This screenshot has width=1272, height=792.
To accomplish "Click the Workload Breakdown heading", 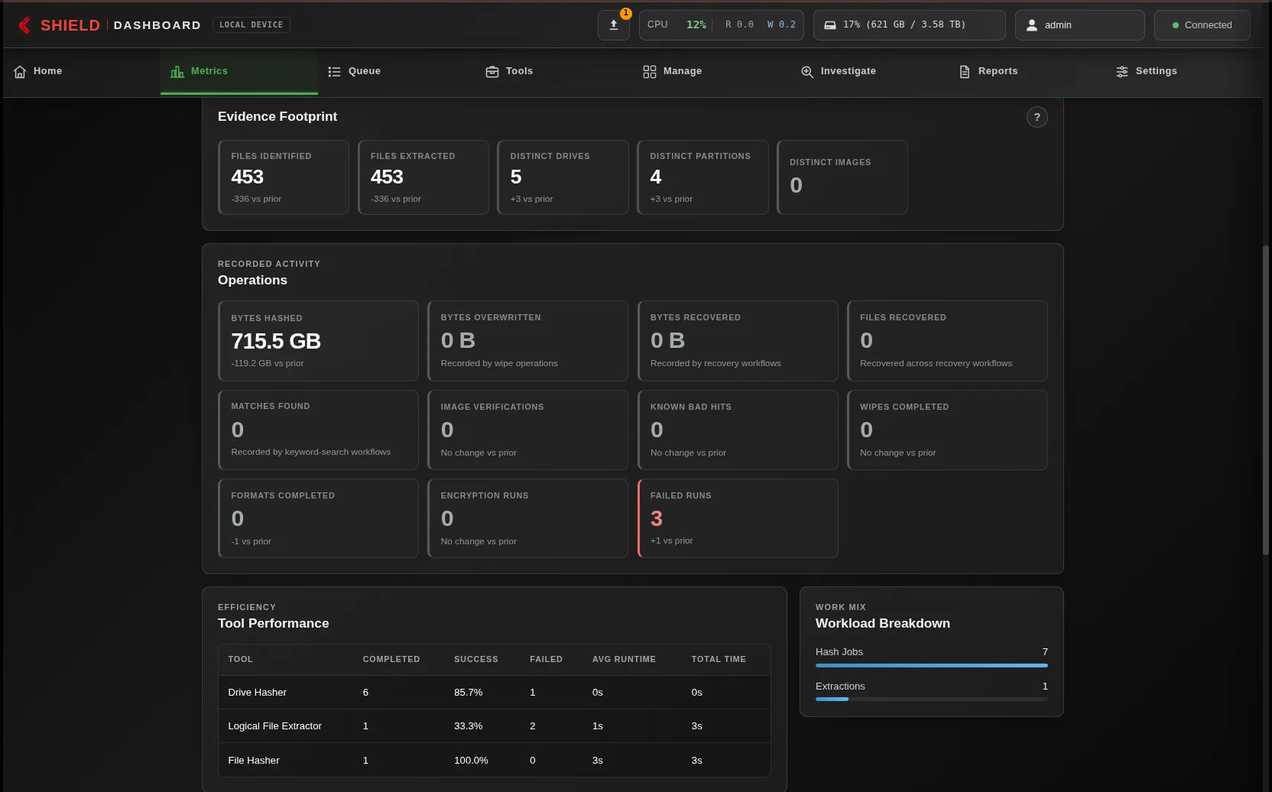I will (x=883, y=623).
